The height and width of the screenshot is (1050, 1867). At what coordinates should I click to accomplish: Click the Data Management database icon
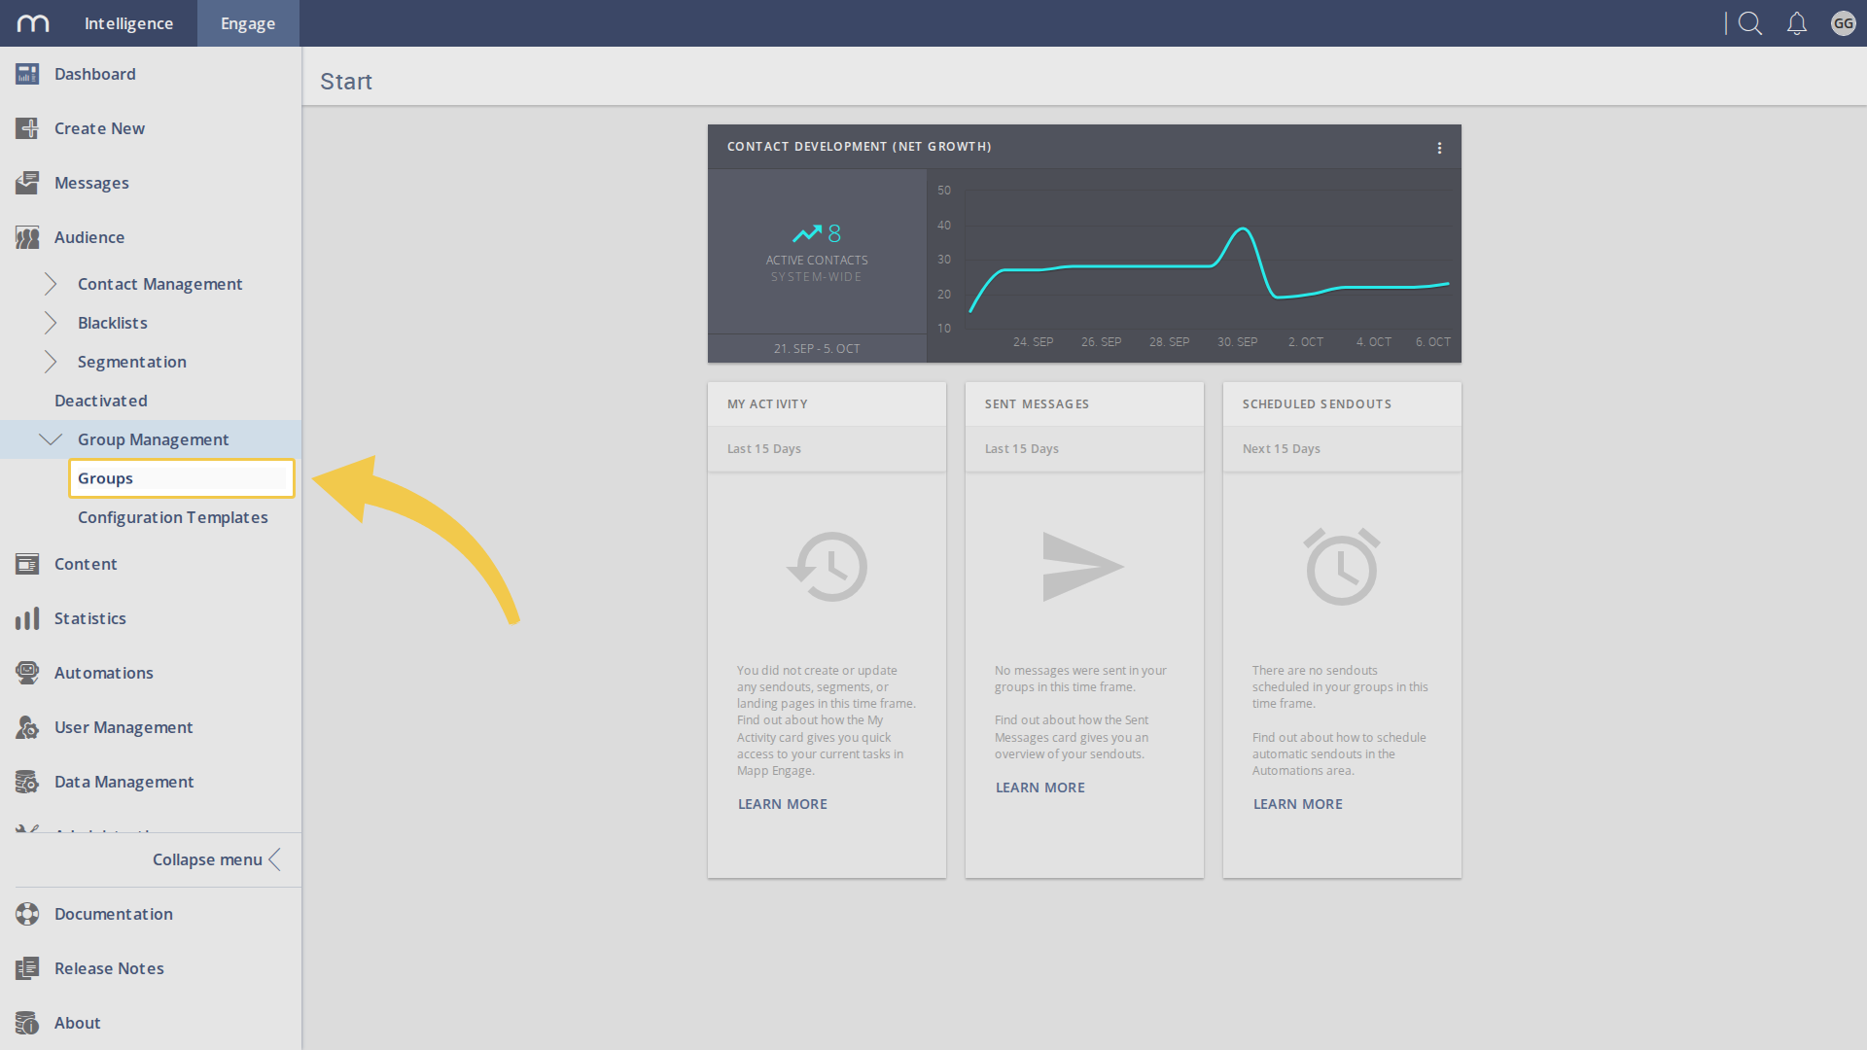[27, 782]
